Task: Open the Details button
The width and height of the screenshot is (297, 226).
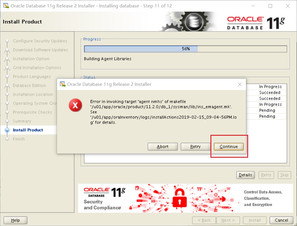Action: [x=245, y=175]
